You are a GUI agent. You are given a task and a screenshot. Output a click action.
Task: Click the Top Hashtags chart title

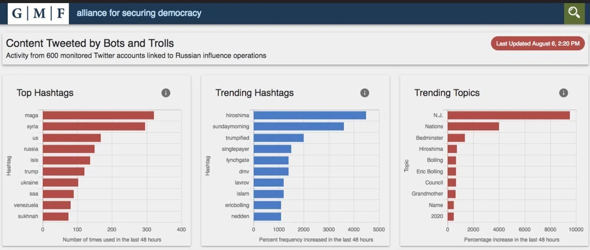click(45, 93)
